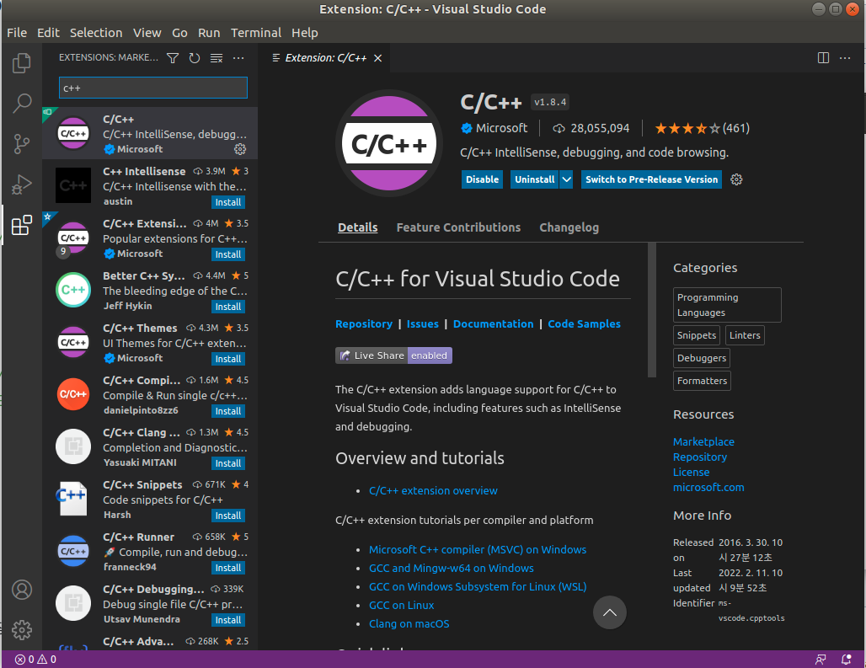The height and width of the screenshot is (668, 866).
Task: Click the scroll-to-top arrow button
Action: (609, 612)
